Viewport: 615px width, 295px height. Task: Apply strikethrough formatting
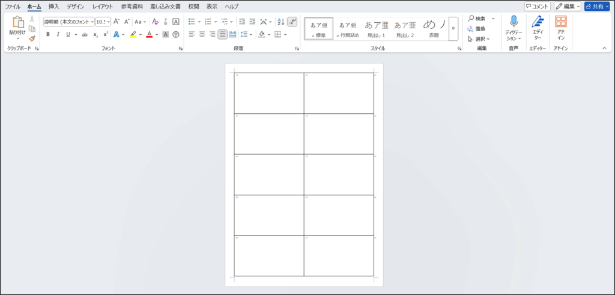(x=84, y=34)
